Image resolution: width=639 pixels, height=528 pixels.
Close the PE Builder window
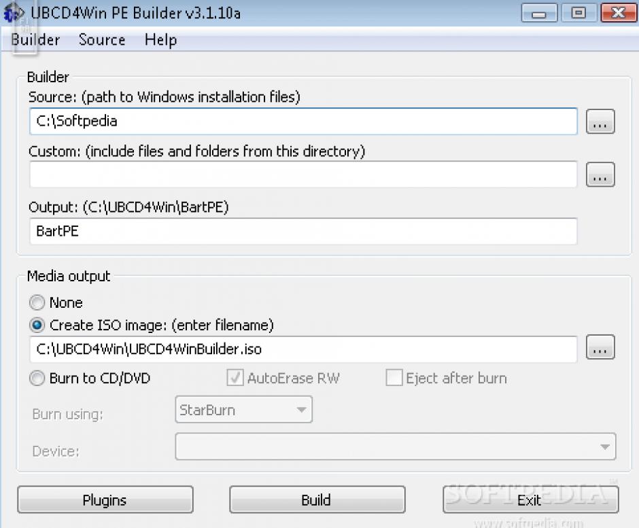pyautogui.click(x=618, y=13)
